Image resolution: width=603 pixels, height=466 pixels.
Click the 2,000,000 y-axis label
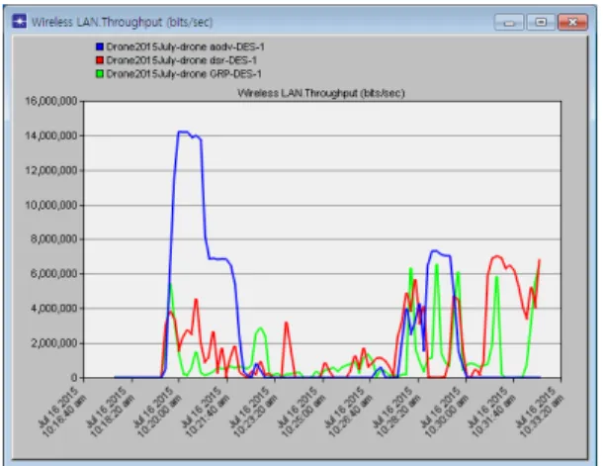click(53, 343)
